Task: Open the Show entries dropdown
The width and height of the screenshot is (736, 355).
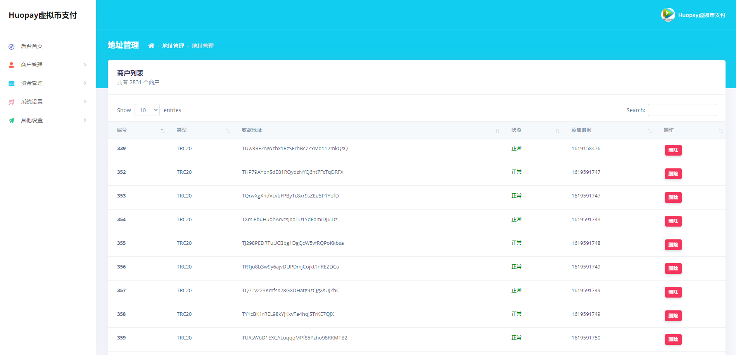Action: tap(147, 110)
